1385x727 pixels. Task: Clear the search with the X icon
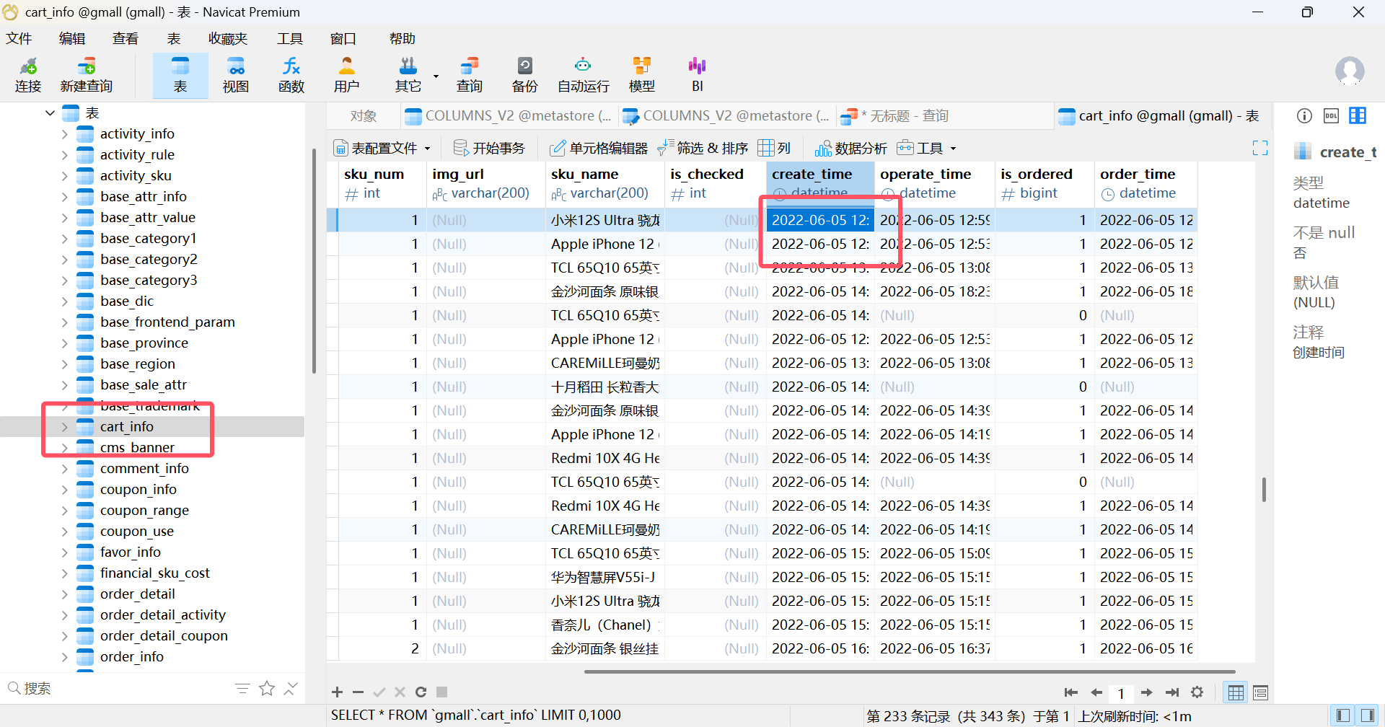coord(291,689)
